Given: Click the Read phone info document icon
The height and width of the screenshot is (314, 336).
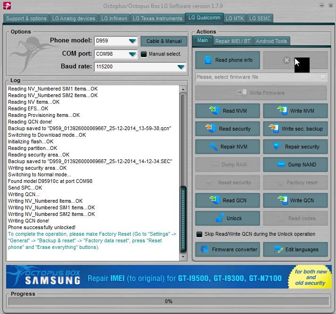Looking at the screenshot, I should (x=208, y=60).
